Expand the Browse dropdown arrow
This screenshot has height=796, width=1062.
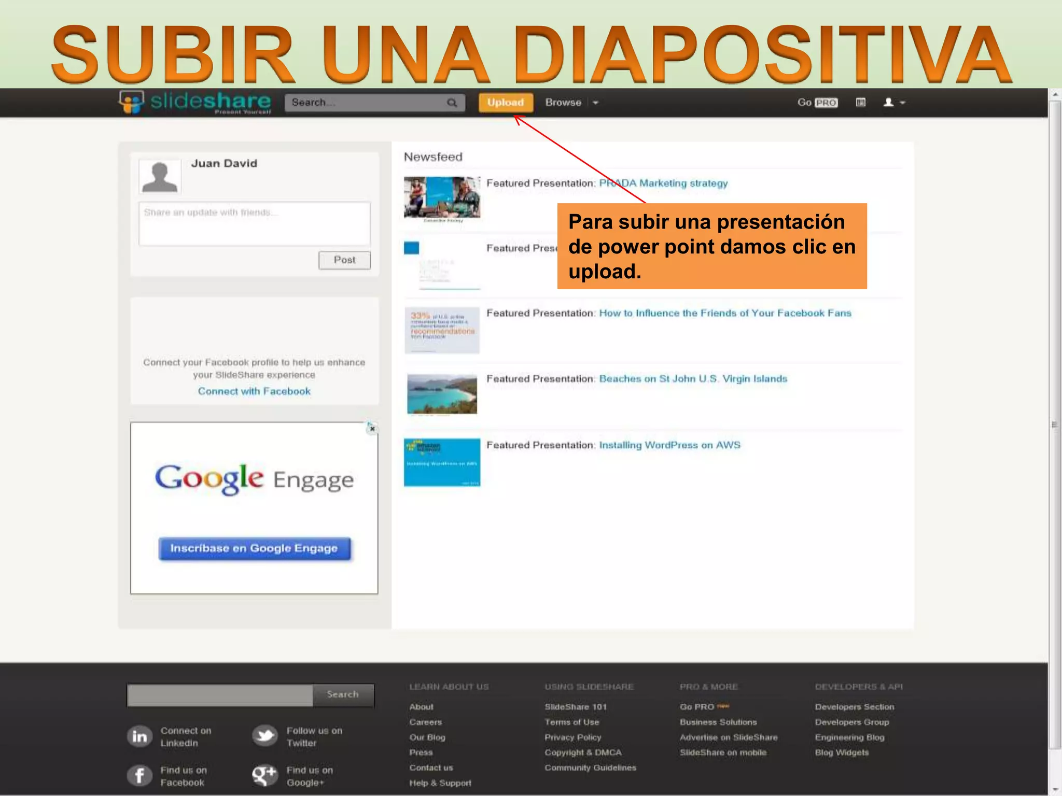[x=595, y=103]
